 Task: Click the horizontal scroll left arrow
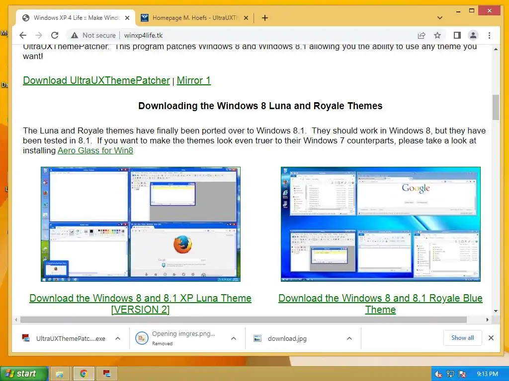pyautogui.click(x=16, y=320)
